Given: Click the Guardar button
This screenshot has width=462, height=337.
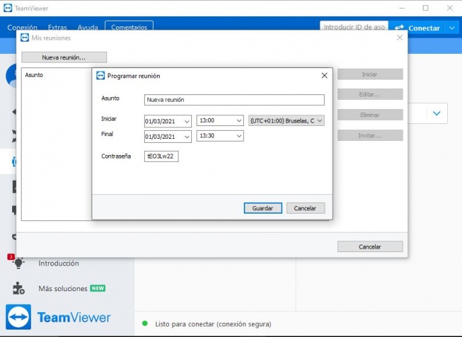Looking at the screenshot, I should tap(263, 208).
